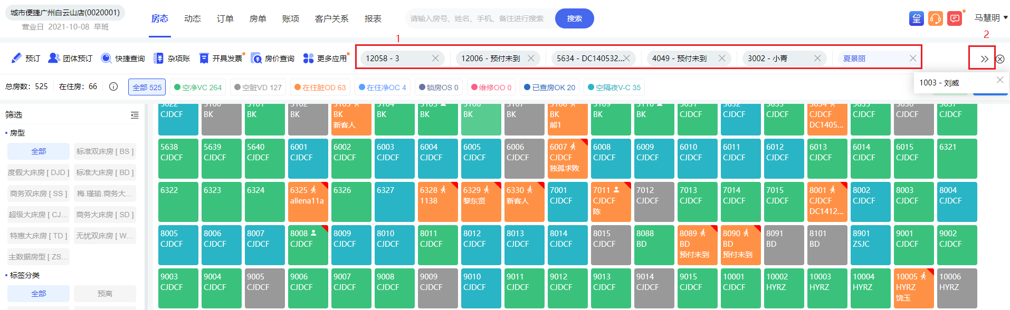Switch to the 客户关系 tab
Screen dimensions: 1010x310
(x=332, y=18)
